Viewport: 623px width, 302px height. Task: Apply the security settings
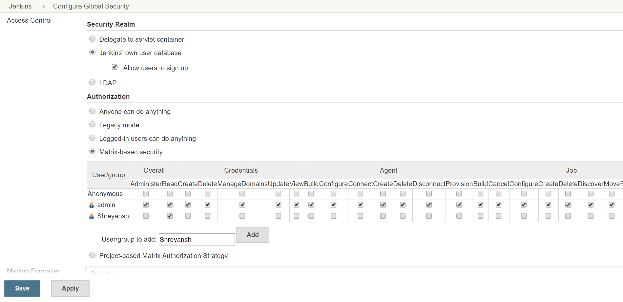point(70,288)
